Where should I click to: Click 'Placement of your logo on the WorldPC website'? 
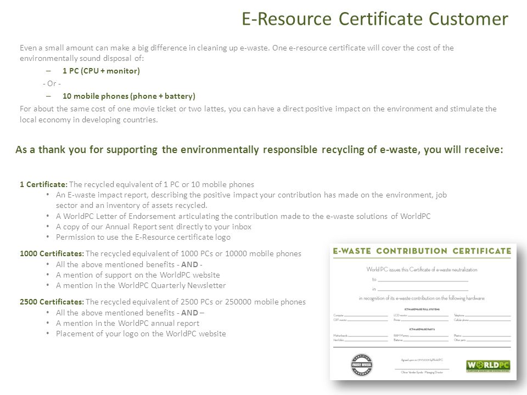coord(141,334)
